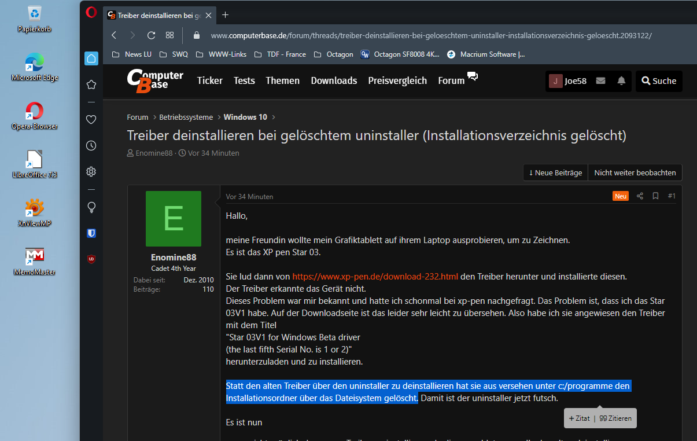Image resolution: width=697 pixels, height=441 pixels.
Task: Open a new tab with plus button
Action: pyautogui.click(x=226, y=15)
